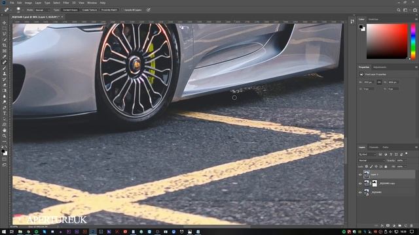Open the search icon in the options bar
This screenshot has width=419, height=235.
tap(399, 10)
